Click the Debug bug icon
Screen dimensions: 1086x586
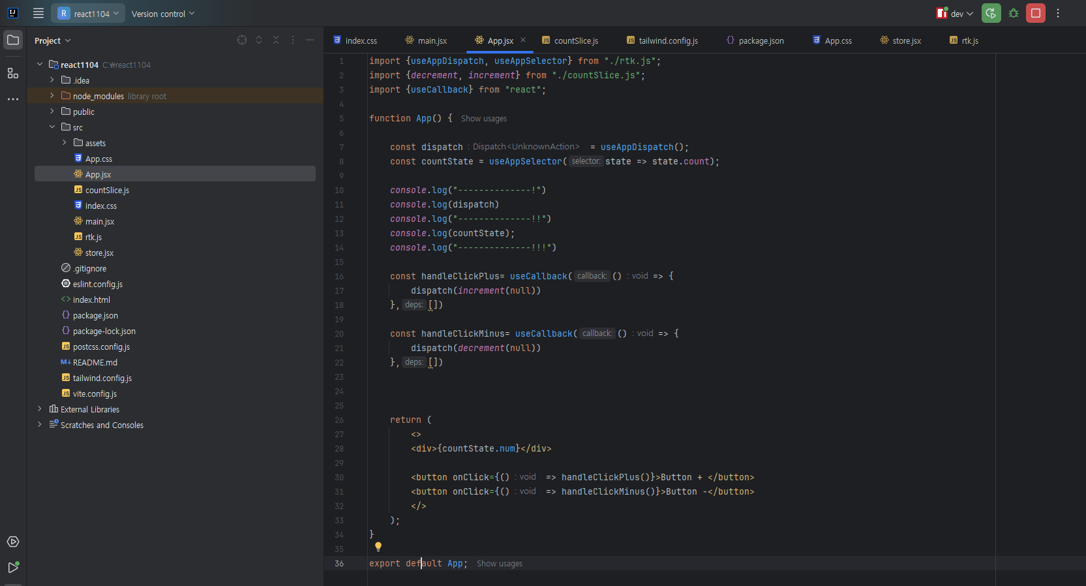click(1014, 13)
